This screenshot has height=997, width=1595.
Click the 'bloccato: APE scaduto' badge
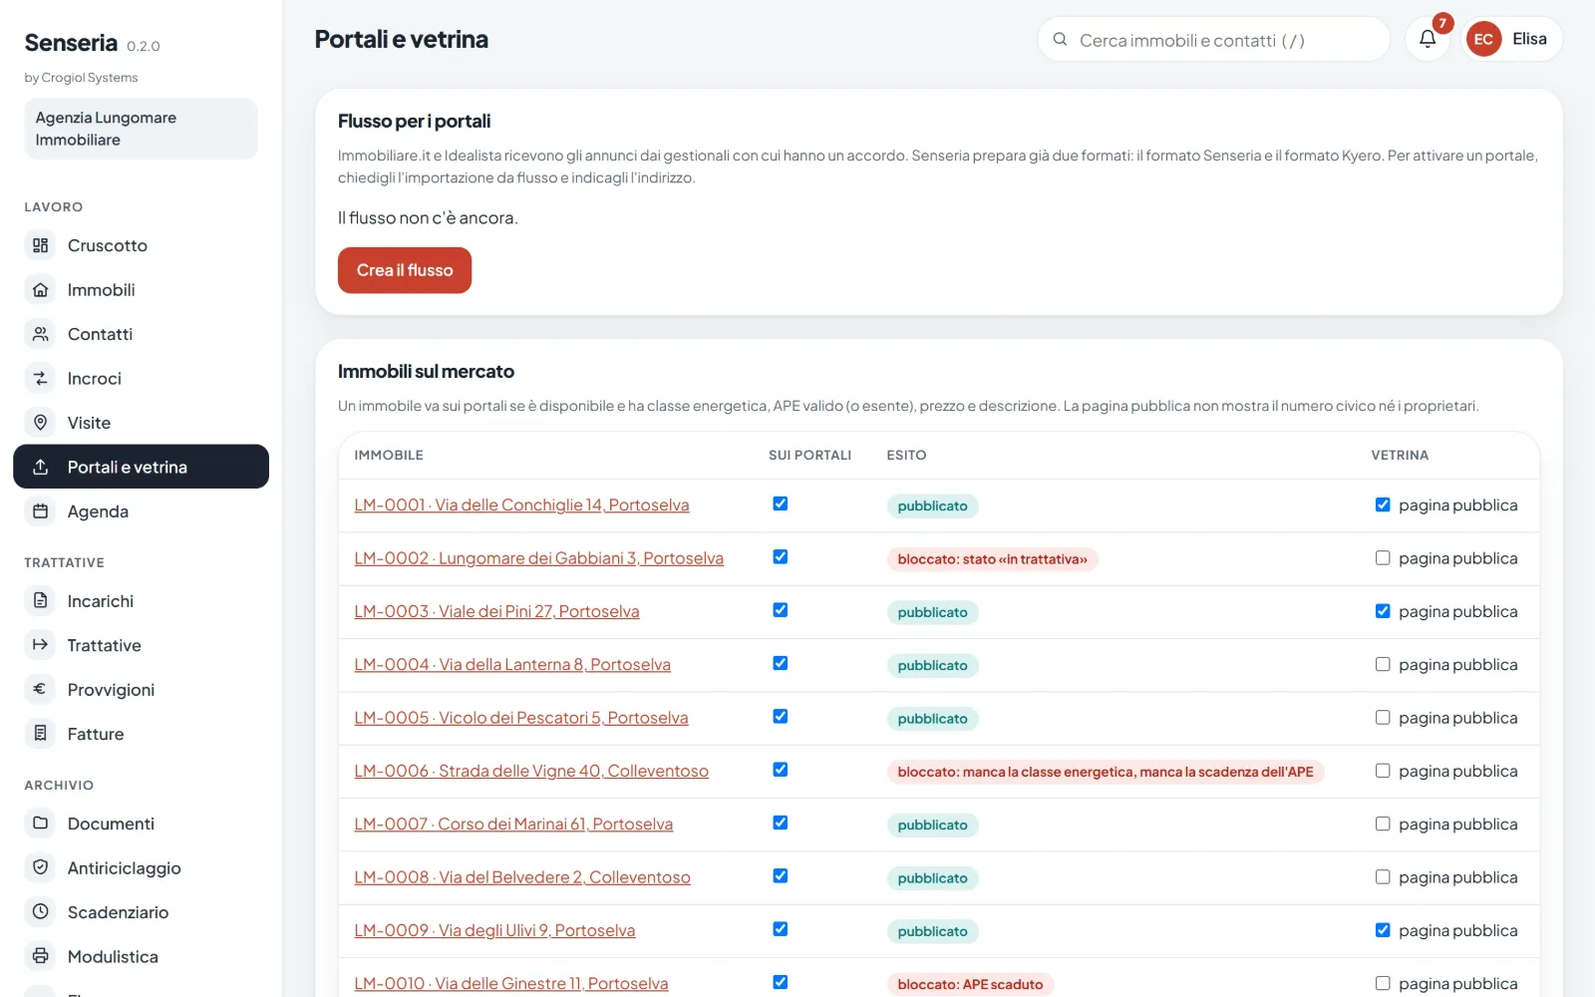[x=970, y=984]
